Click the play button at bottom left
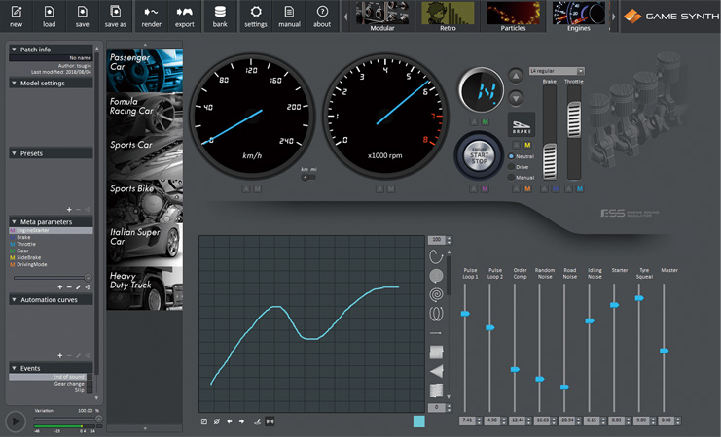 pyautogui.click(x=17, y=420)
